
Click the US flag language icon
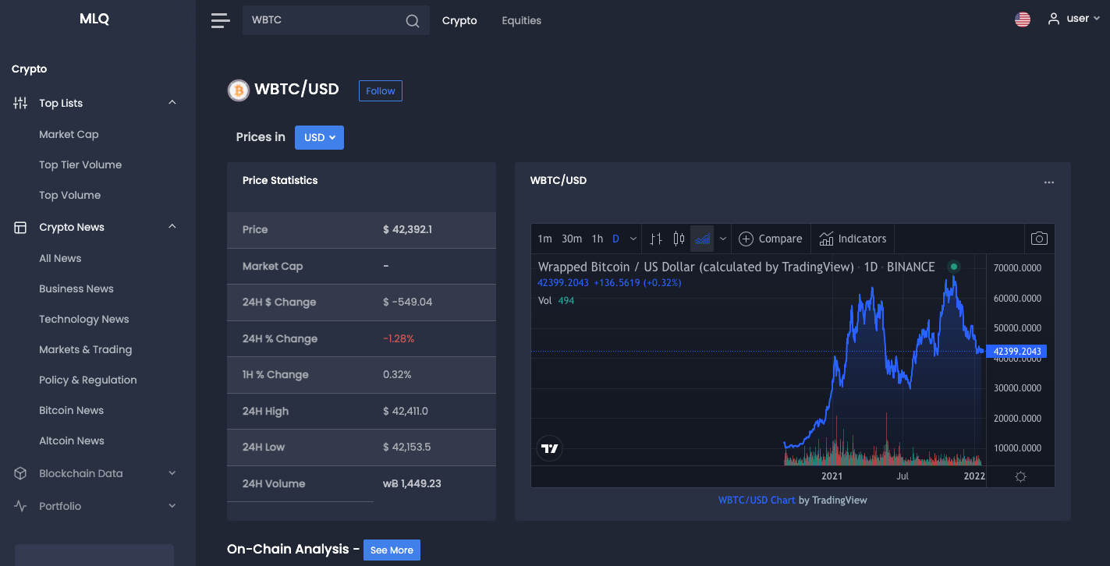[x=1023, y=19]
